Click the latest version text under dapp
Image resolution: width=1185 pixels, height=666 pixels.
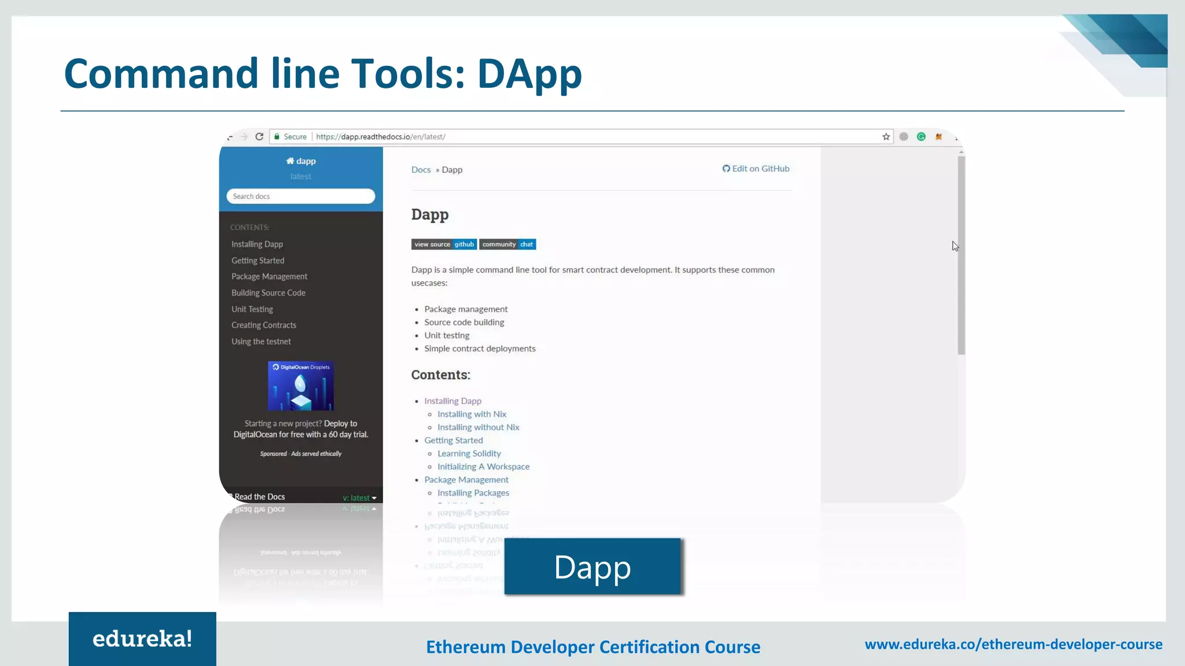coord(301,176)
